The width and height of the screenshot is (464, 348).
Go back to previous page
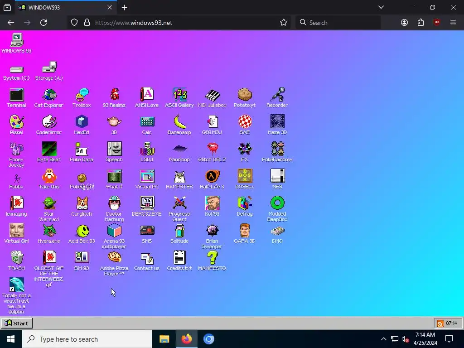coord(11,23)
